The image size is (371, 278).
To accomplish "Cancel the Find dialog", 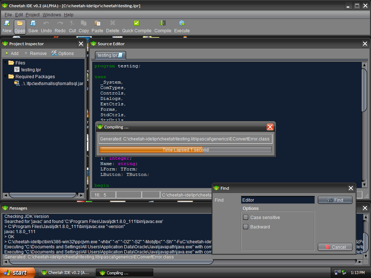I will 335,247.
